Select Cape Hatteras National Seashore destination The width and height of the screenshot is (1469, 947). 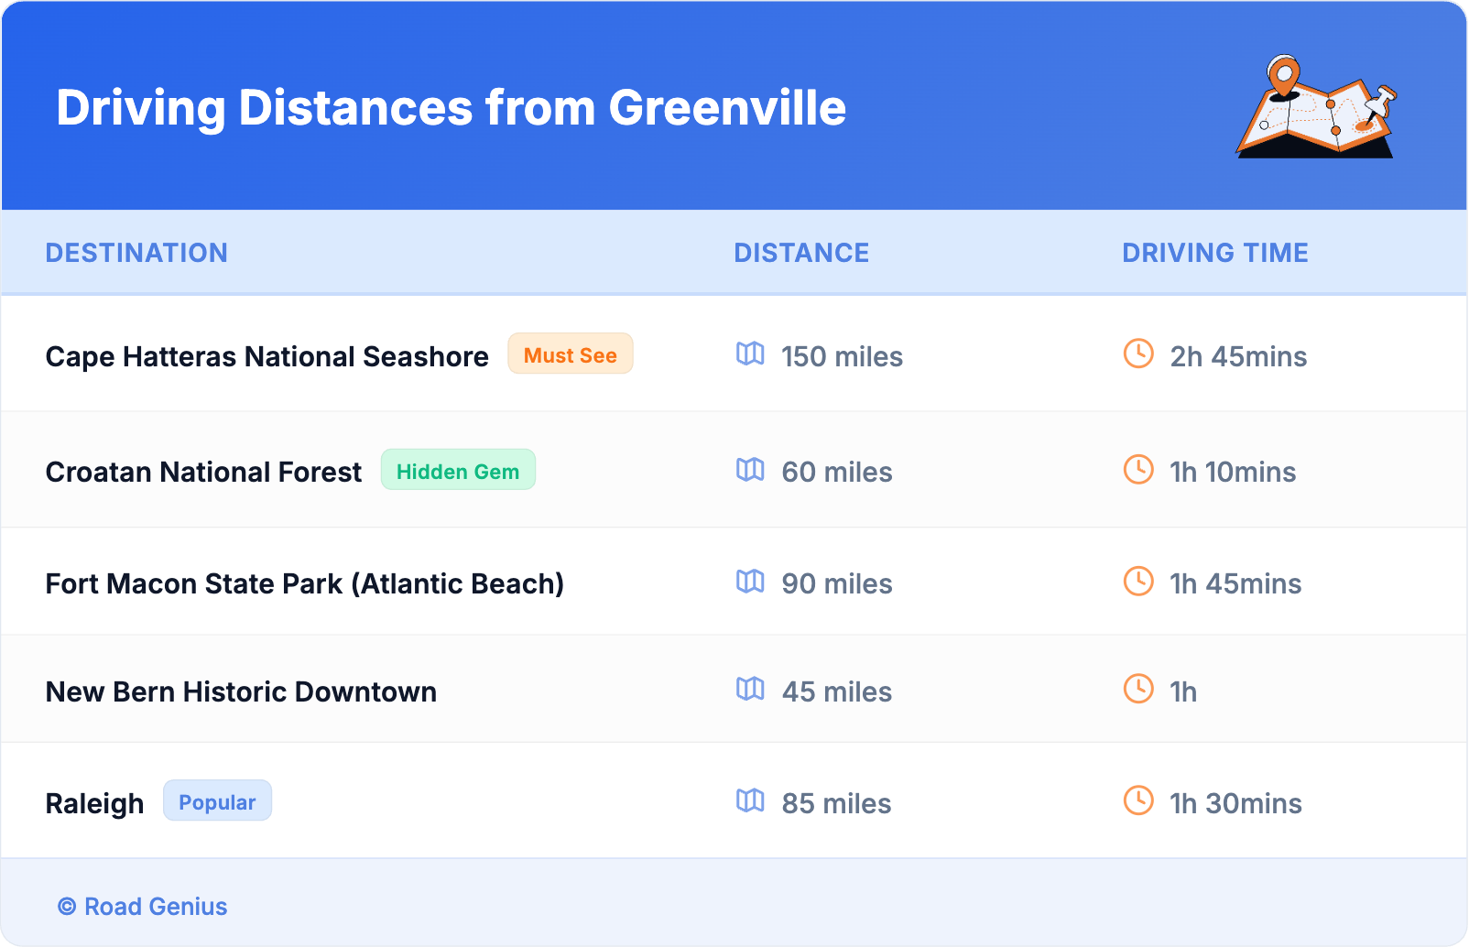[267, 356]
